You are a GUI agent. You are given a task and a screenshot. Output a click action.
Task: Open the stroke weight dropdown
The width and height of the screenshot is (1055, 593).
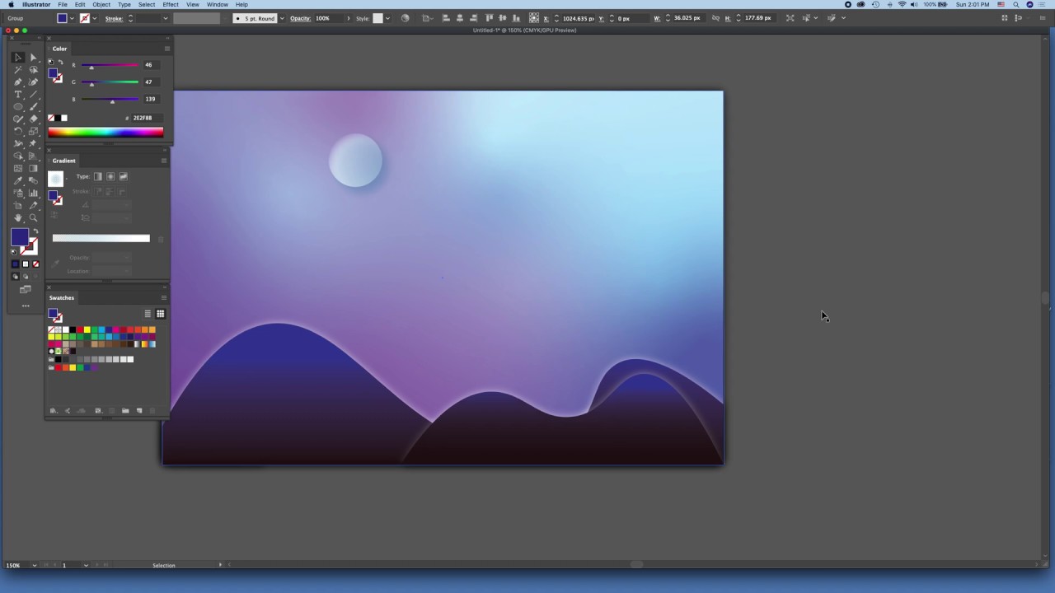click(165, 18)
